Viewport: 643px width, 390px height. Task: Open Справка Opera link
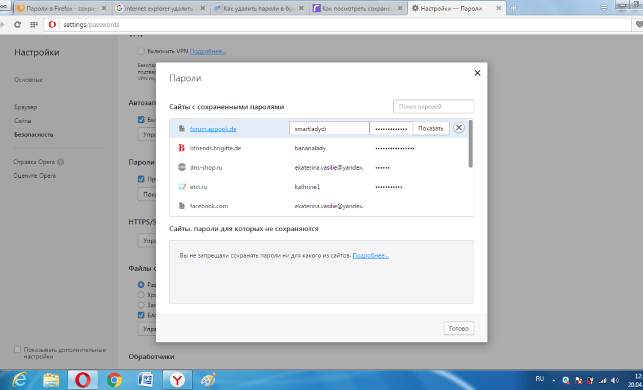(34, 162)
